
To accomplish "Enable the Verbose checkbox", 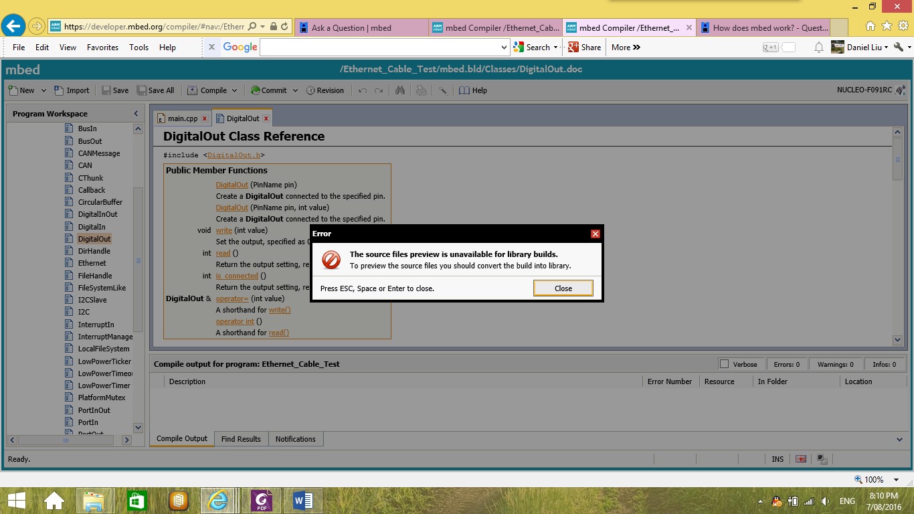I will click(x=724, y=364).
